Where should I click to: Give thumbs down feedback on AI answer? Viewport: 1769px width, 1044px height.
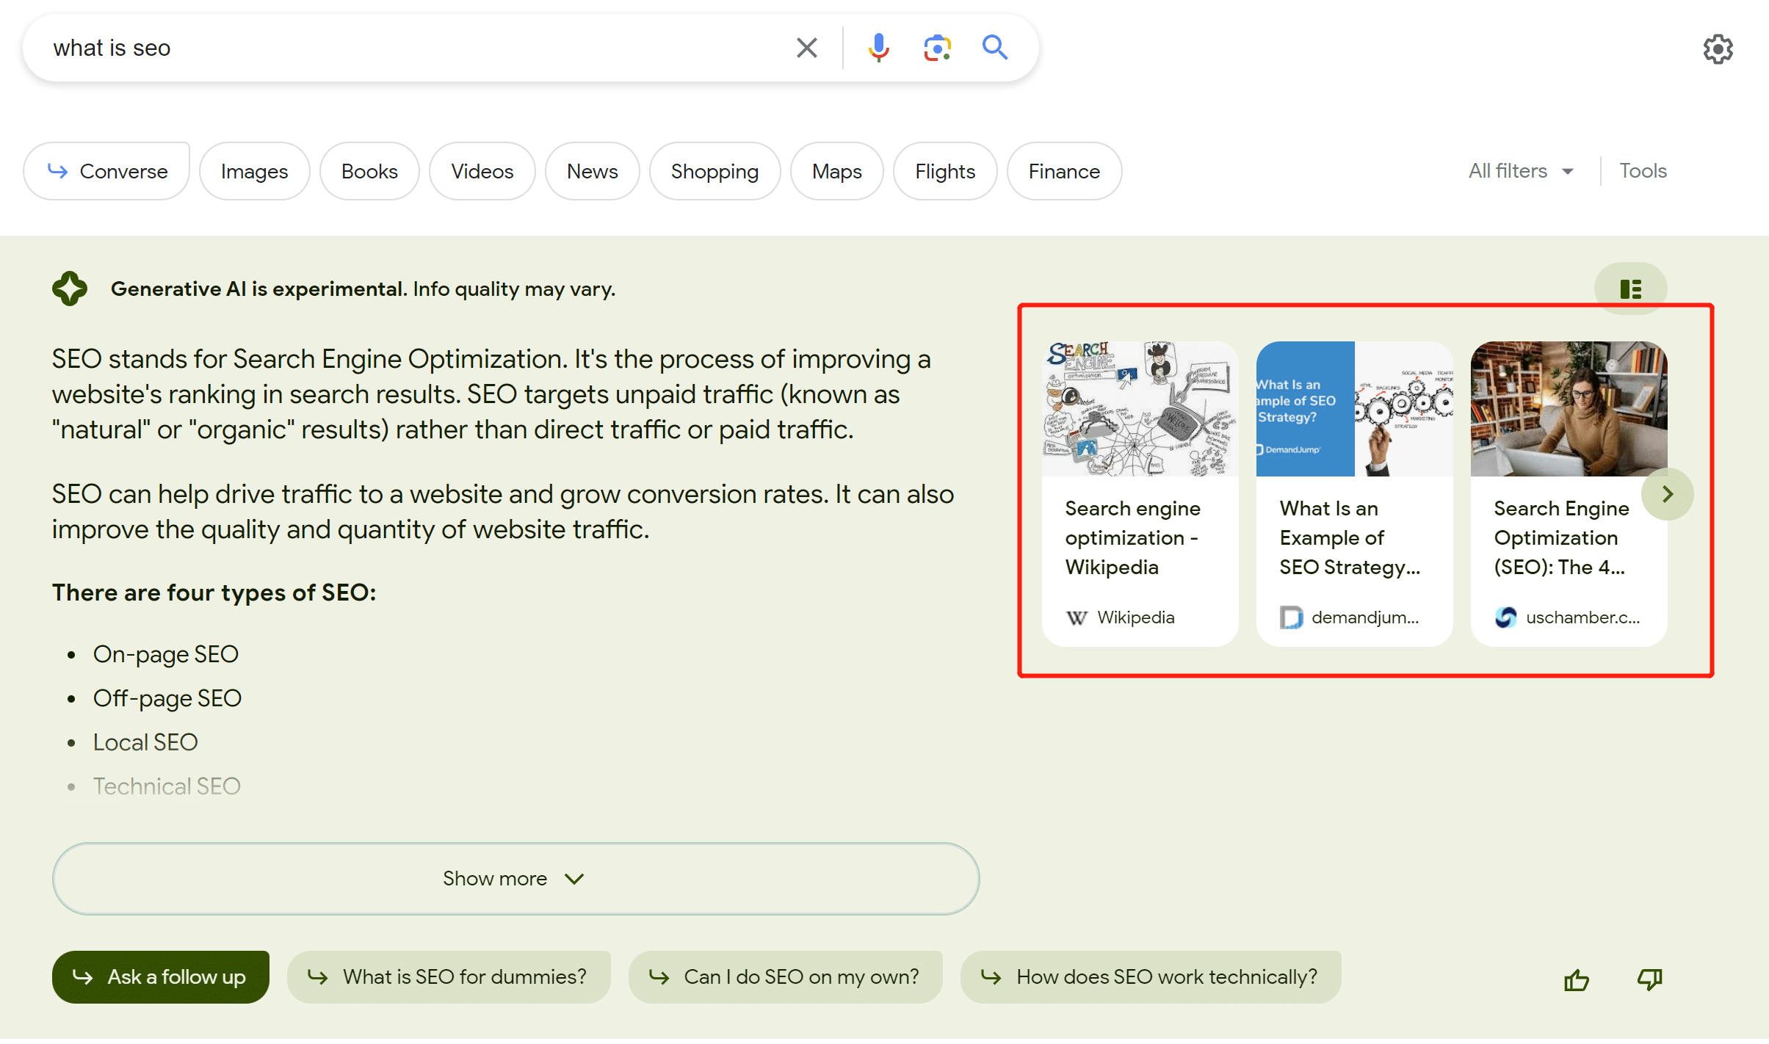pyautogui.click(x=1649, y=979)
